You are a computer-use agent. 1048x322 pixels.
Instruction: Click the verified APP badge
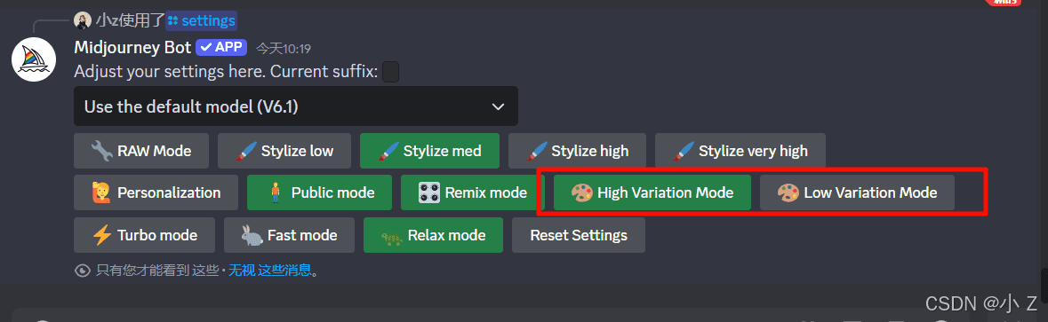point(222,48)
